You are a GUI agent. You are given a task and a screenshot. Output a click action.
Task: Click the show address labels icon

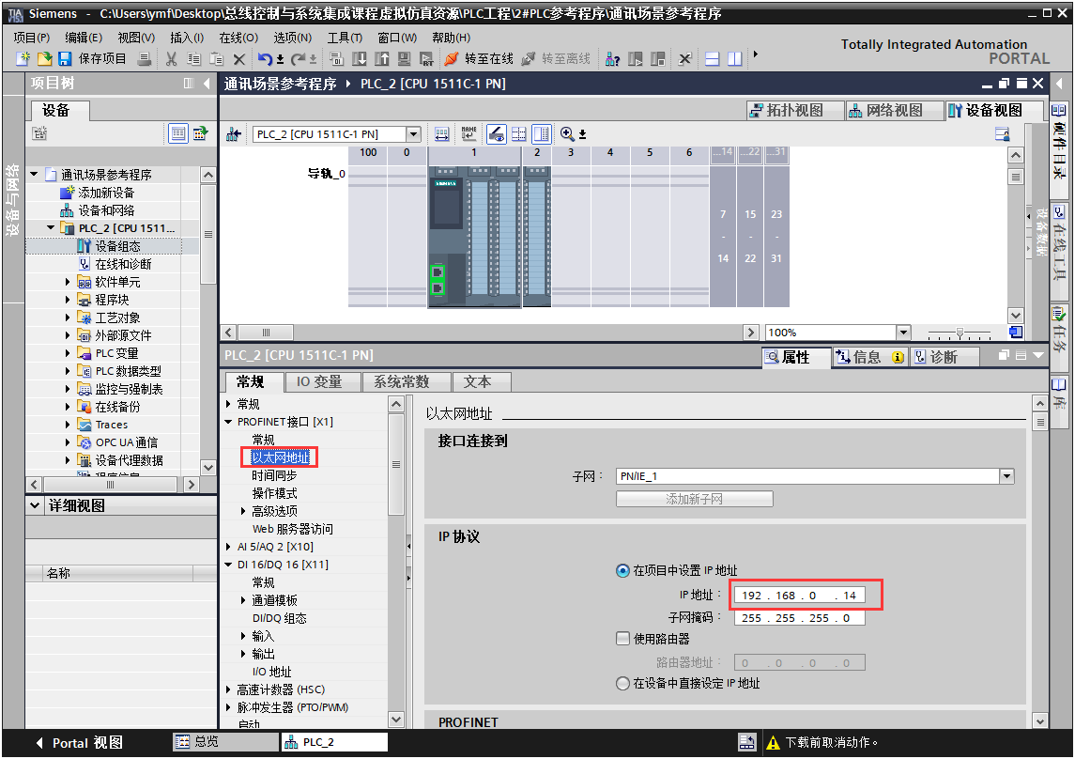coord(442,133)
